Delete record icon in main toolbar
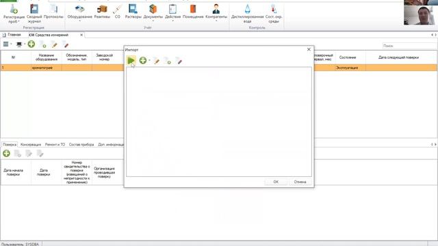Viewport: 438px width, 246px height. [65, 44]
